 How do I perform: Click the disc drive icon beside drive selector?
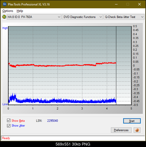4,17
